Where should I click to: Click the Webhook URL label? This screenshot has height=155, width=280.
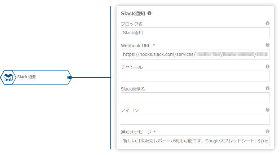[x=136, y=46]
